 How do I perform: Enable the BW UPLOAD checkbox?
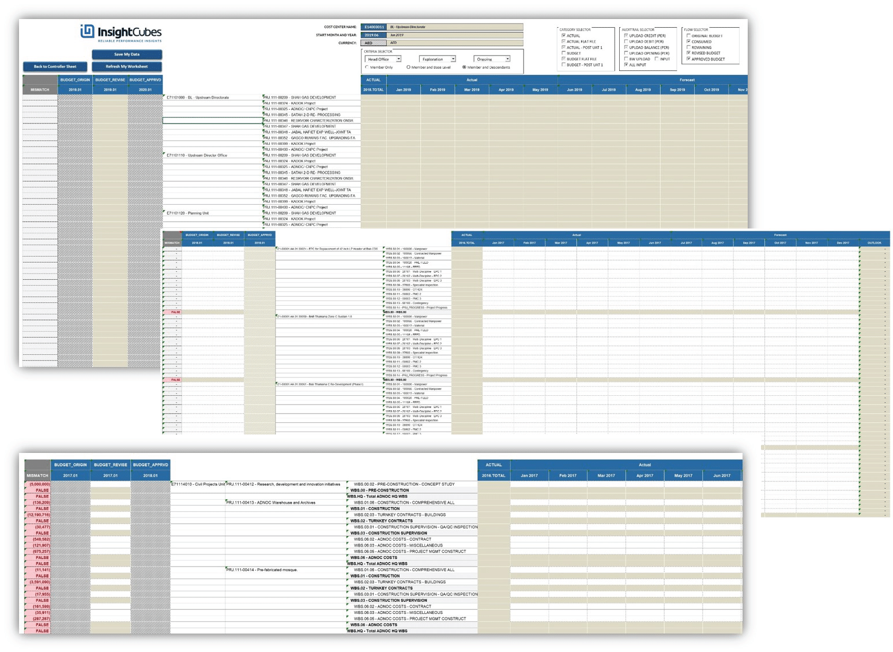click(x=626, y=59)
